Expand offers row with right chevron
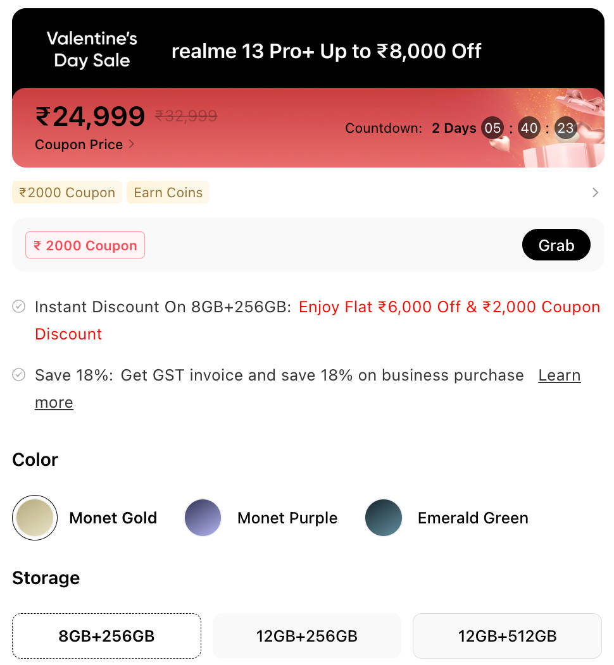 (595, 193)
